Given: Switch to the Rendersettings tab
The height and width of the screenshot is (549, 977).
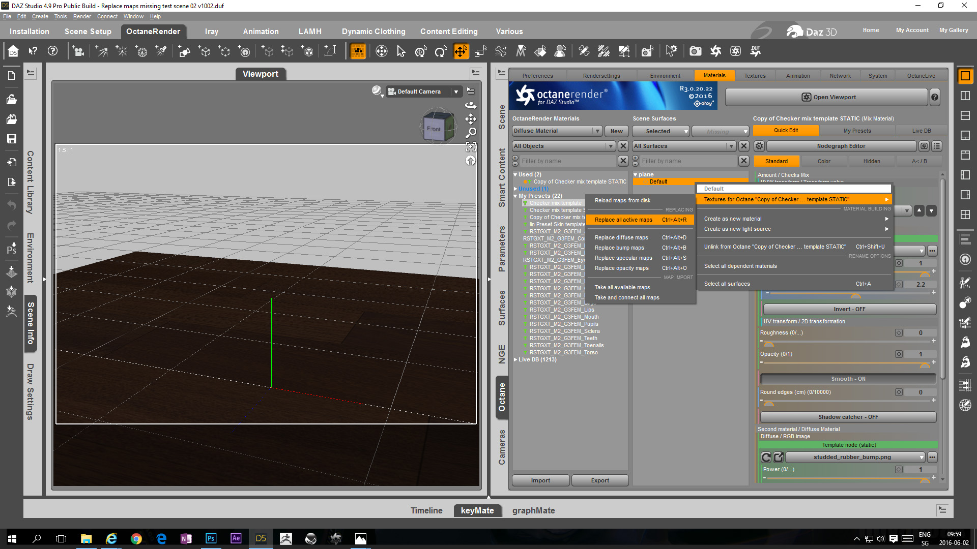Looking at the screenshot, I should click(601, 76).
